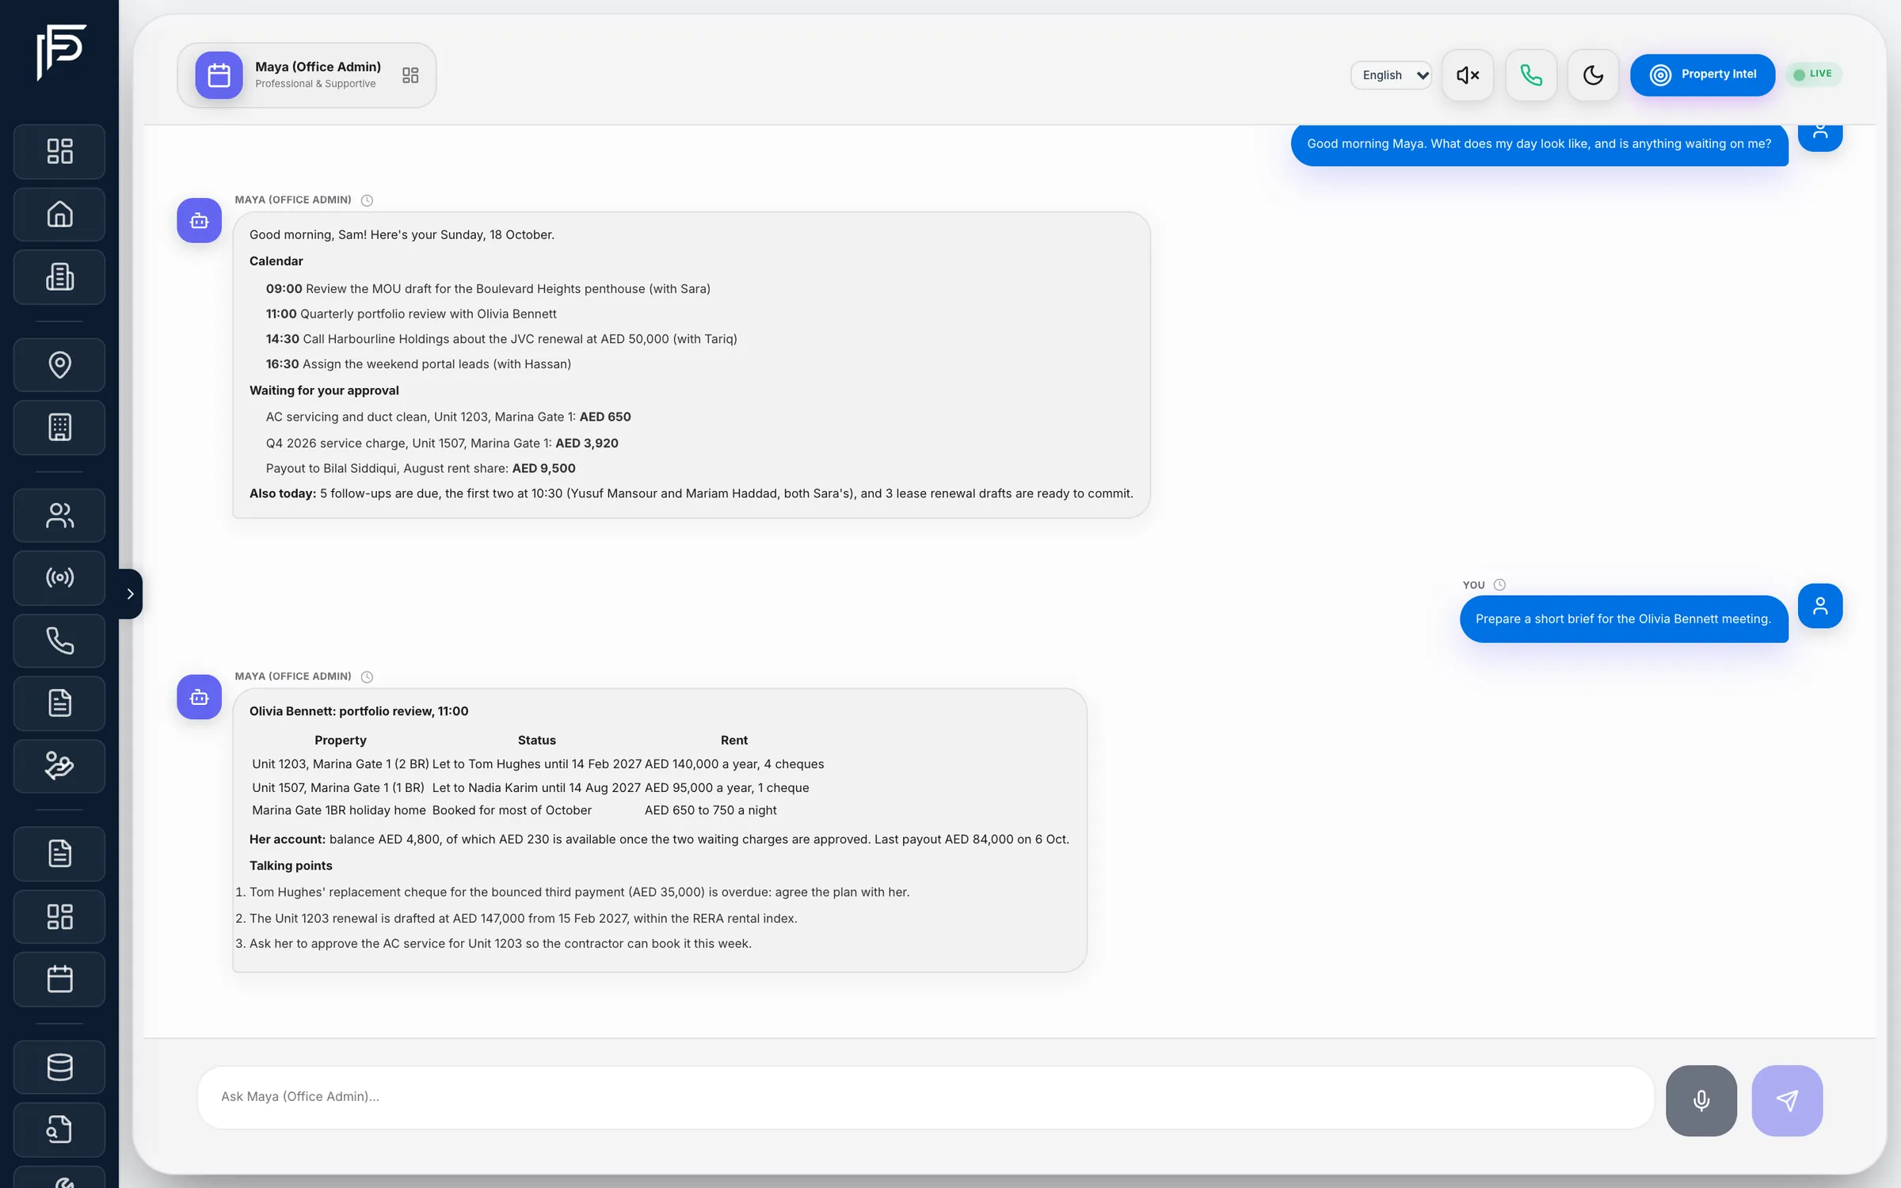This screenshot has width=1901, height=1188.
Task: Click the AC servicing AED 650 approval line
Action: click(448, 417)
